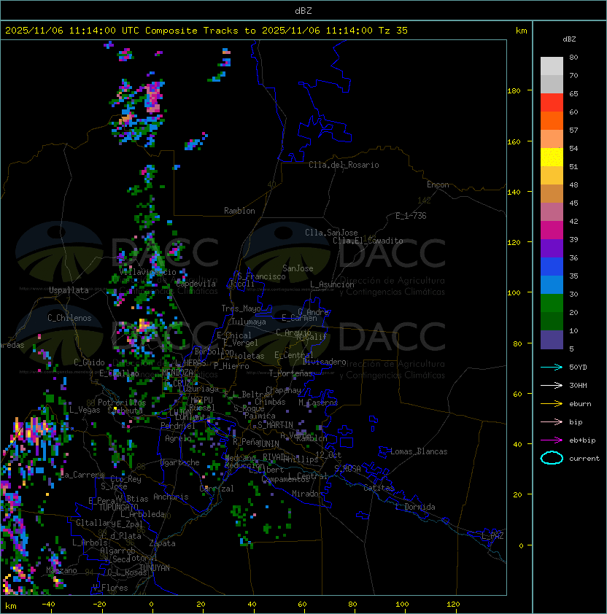Image resolution: width=607 pixels, height=614 pixels.
Task: Pick the green 30 dBZ legend swatch
Action: click(x=552, y=303)
